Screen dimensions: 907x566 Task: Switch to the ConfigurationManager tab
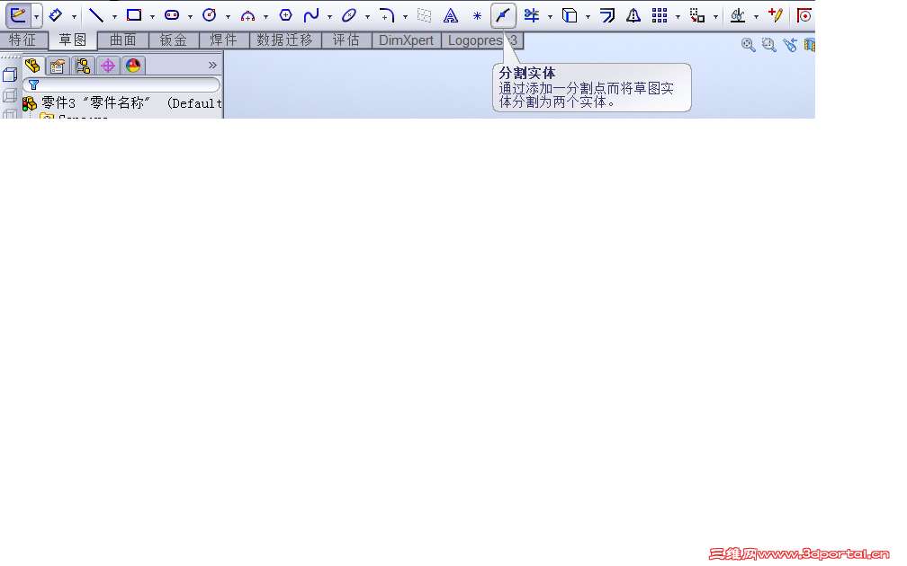pos(81,65)
